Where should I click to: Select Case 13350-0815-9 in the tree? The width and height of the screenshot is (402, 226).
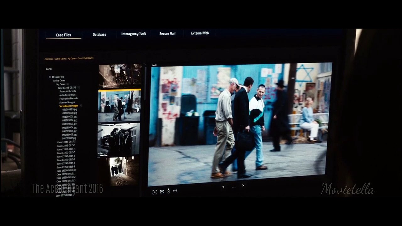click(66, 167)
